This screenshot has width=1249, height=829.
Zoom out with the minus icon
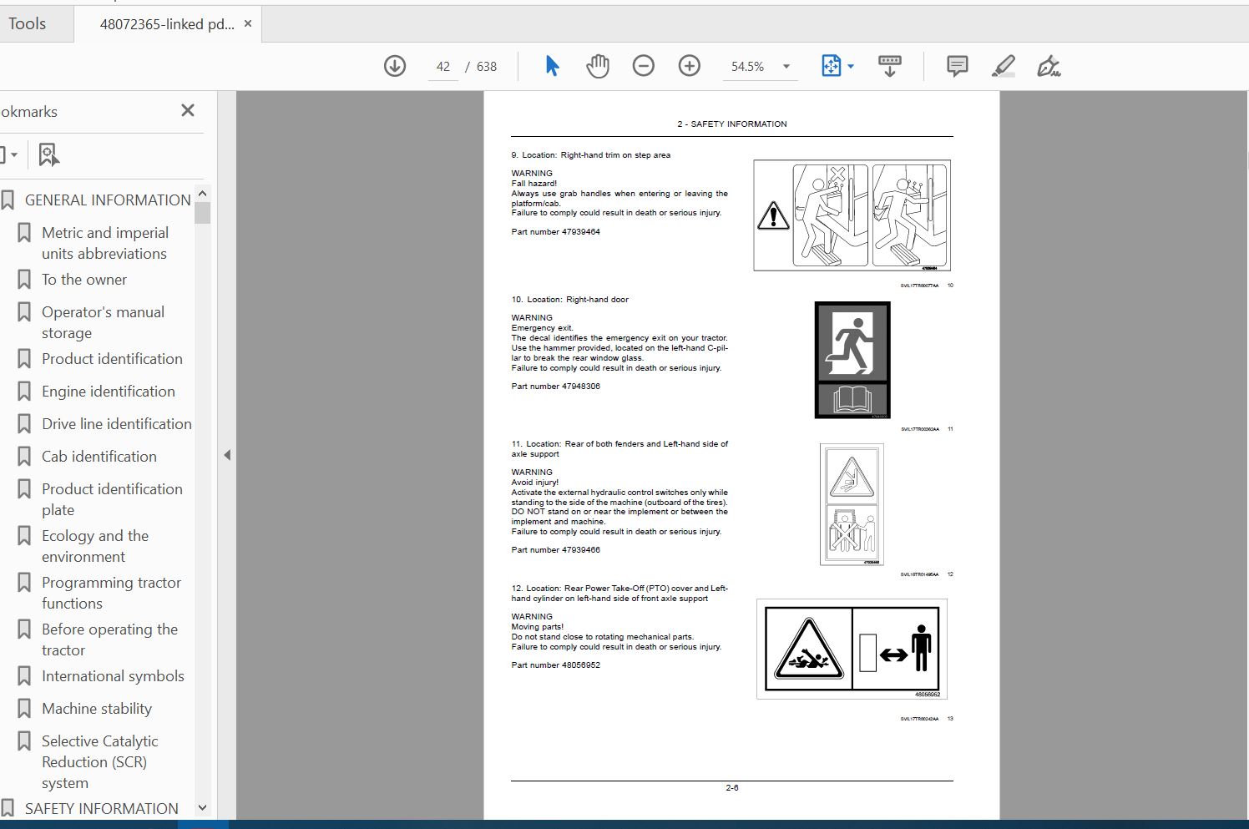click(643, 66)
